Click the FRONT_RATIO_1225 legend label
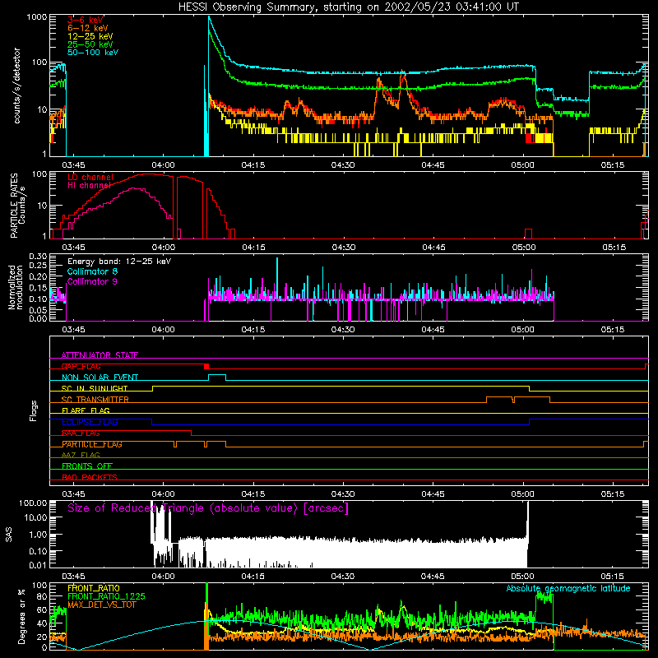This screenshot has height=658, width=658. [x=107, y=596]
